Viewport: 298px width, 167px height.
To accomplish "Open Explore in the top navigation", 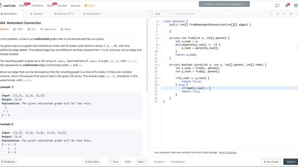I will point(24,6).
